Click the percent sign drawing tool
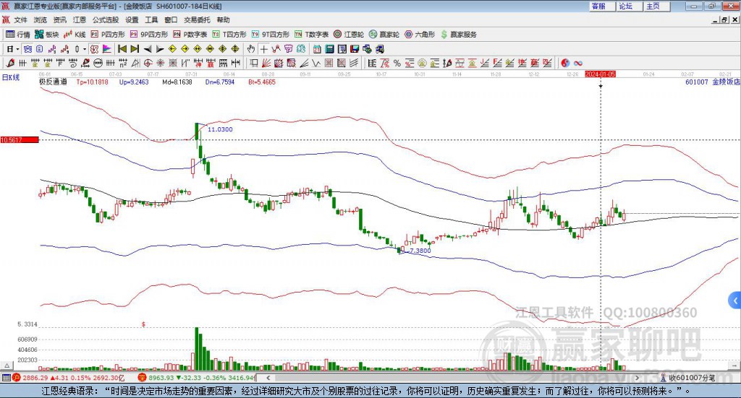The image size is (741, 398). click(x=397, y=63)
